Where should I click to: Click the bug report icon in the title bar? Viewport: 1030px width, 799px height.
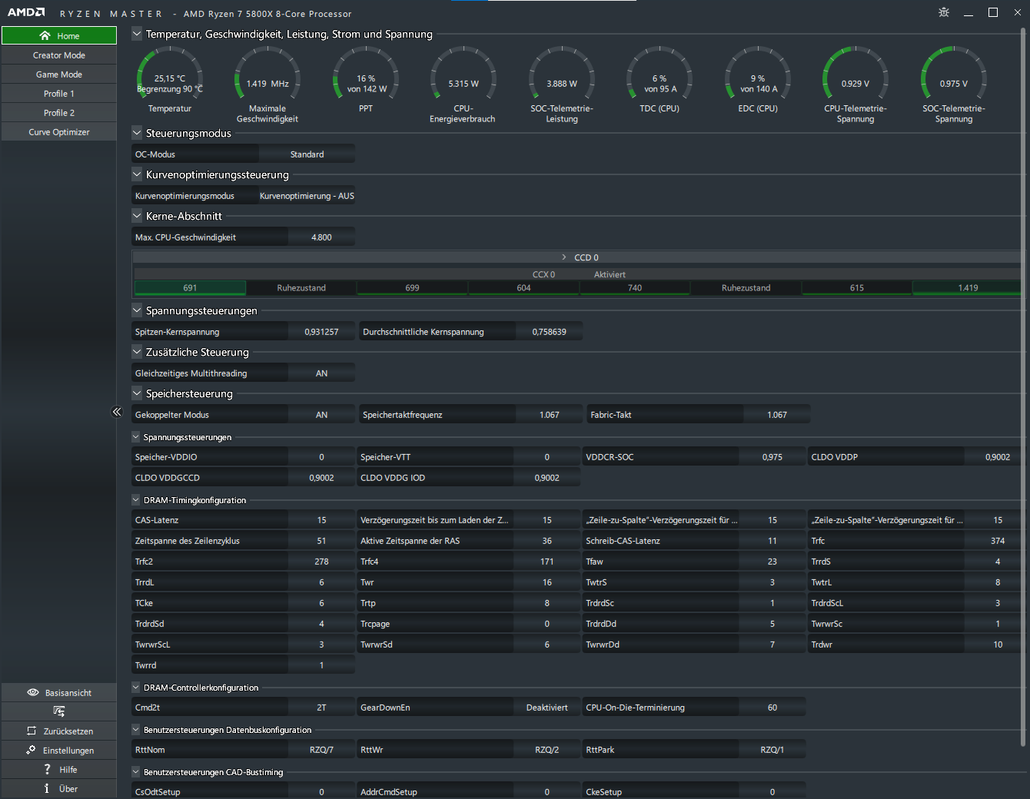pyautogui.click(x=944, y=12)
